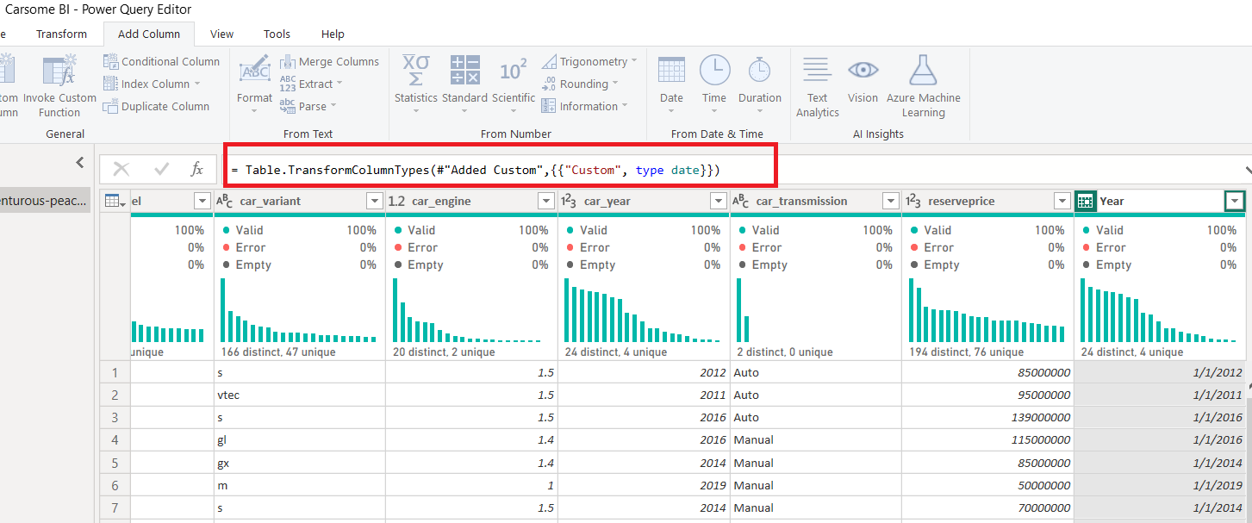Launch Text Analytics AI insight
This screenshot has height=523, width=1252.
point(817,86)
